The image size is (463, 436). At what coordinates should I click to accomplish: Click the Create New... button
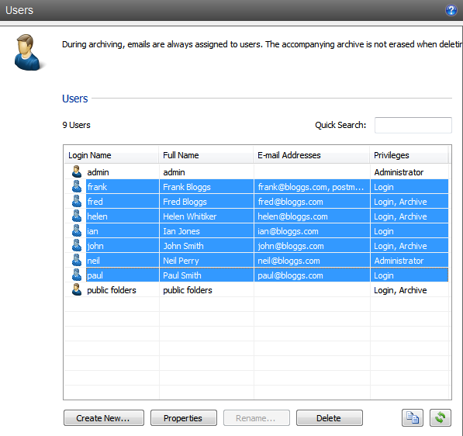[104, 418]
